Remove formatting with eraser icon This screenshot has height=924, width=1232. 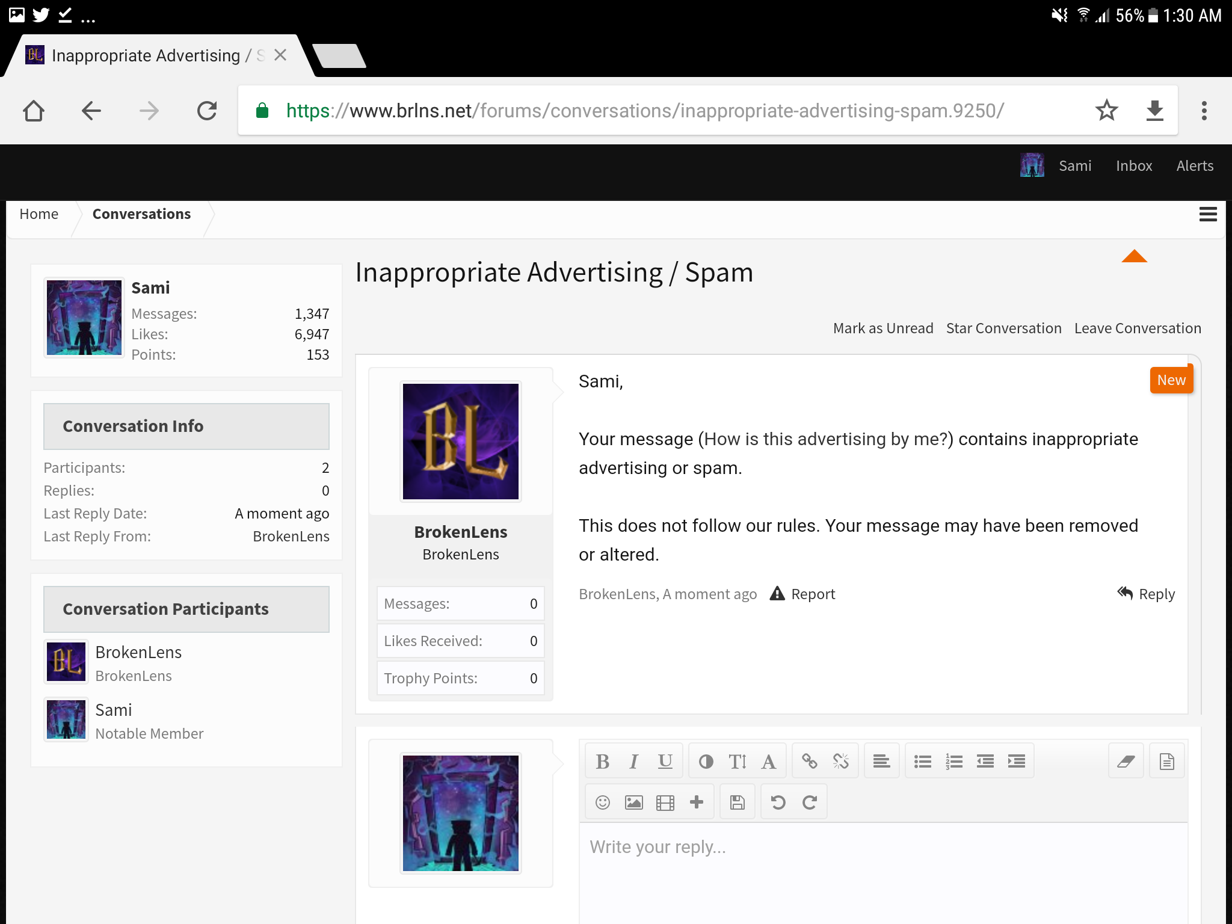tap(1126, 762)
